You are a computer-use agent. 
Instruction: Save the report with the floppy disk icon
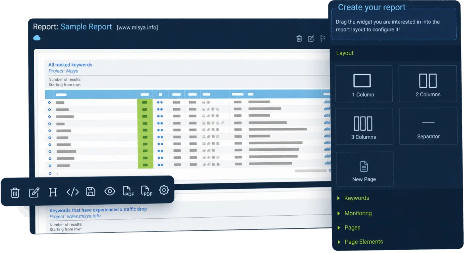tap(91, 191)
